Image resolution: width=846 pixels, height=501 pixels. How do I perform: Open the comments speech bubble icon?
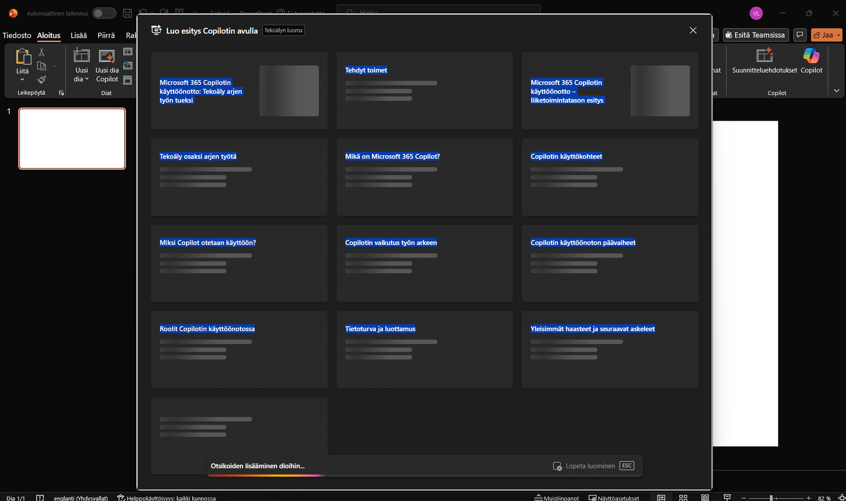pos(800,35)
